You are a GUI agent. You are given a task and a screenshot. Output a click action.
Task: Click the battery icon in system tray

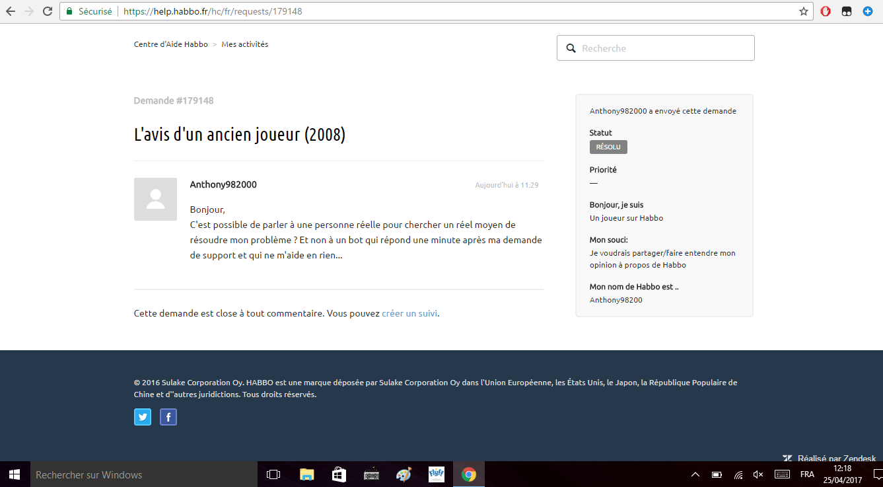(x=717, y=474)
